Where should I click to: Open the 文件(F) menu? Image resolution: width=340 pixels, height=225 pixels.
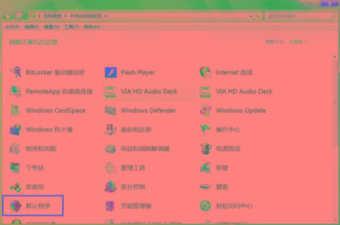(x=12, y=27)
